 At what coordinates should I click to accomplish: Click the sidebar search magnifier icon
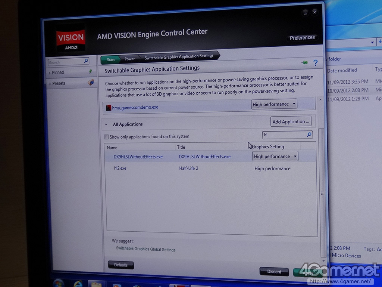click(x=86, y=61)
